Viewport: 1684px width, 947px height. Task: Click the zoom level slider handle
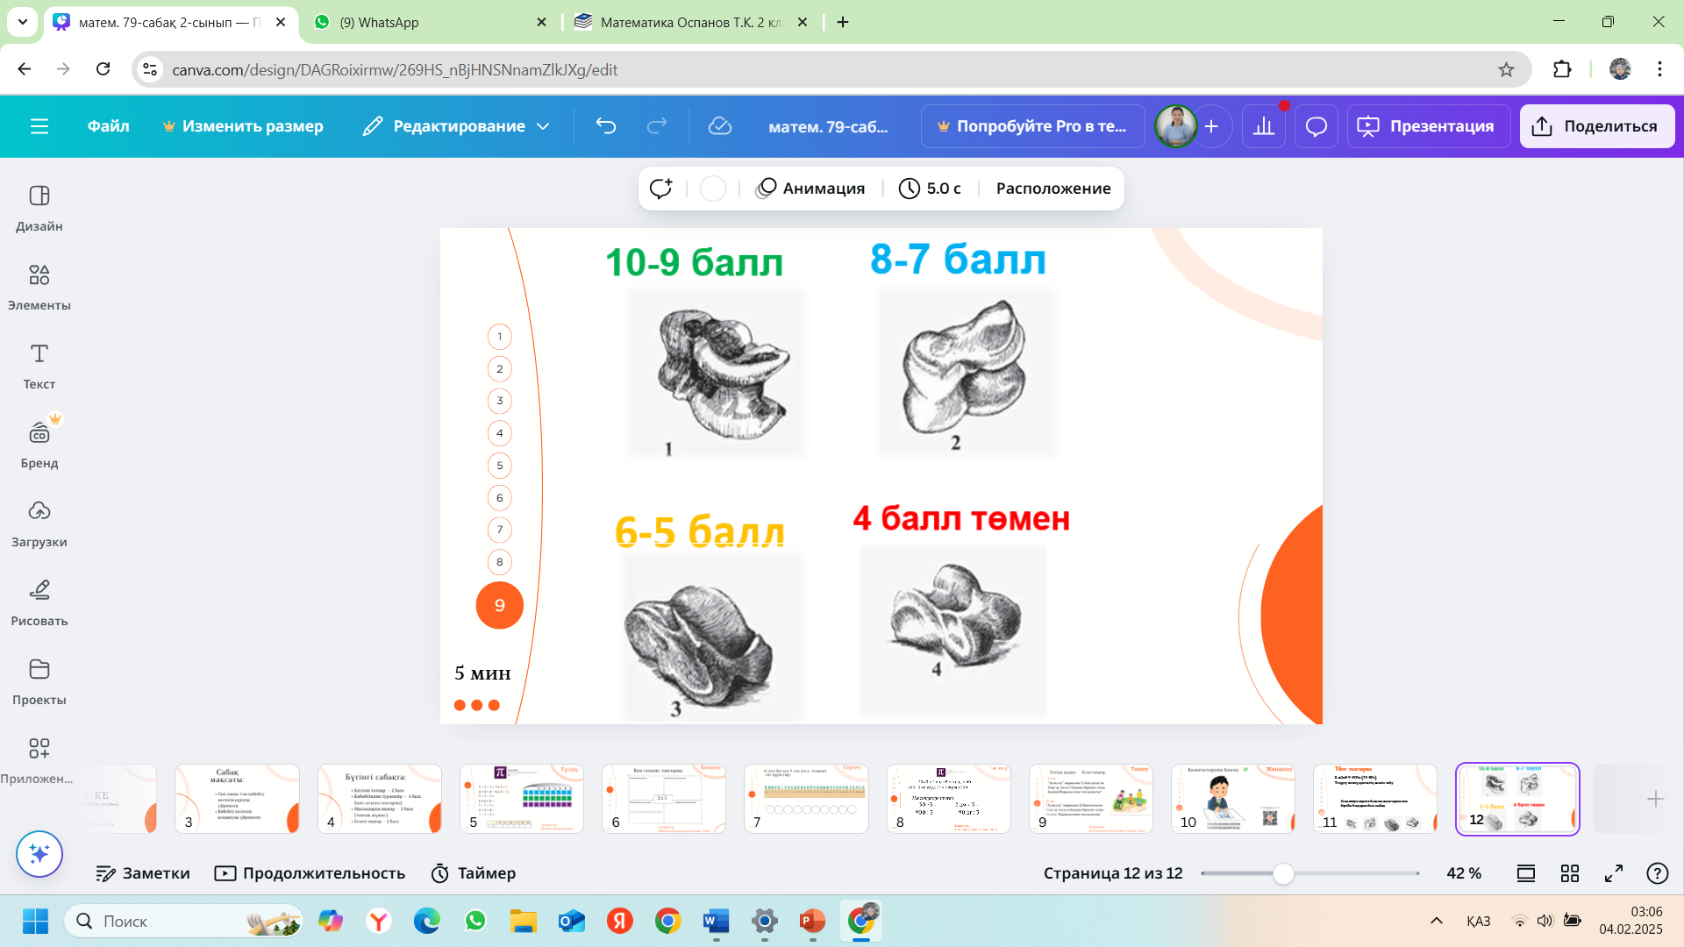pos(1283,873)
